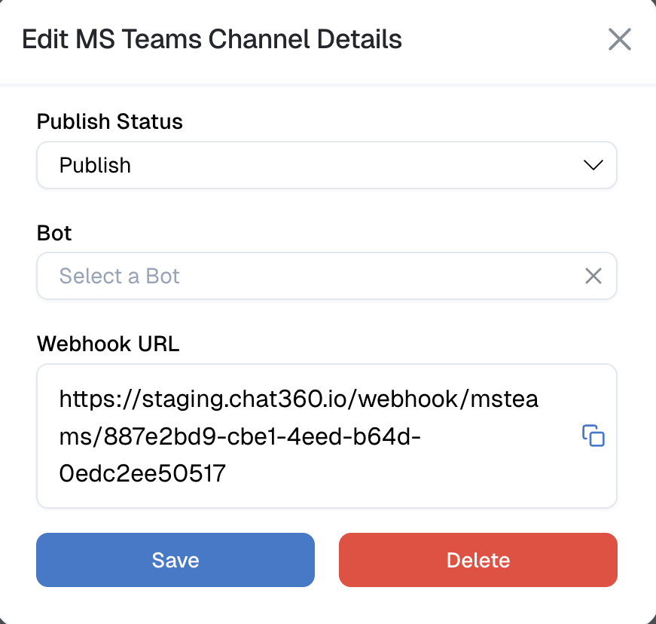Close the Edit MS Teams Channel dialog
The image size is (656, 624).
(x=619, y=39)
